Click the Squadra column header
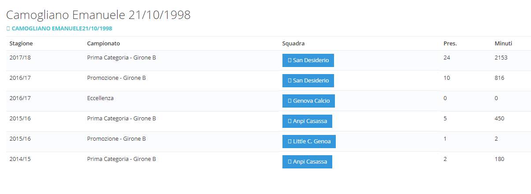The width and height of the screenshot is (531, 194). click(x=293, y=43)
